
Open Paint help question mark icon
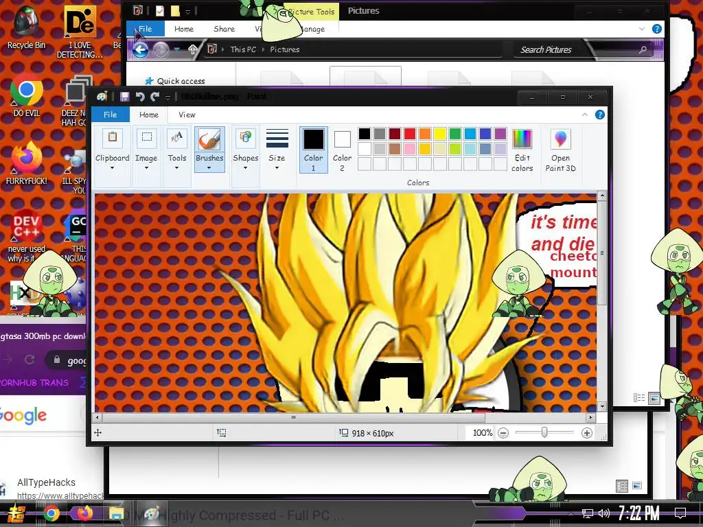pyautogui.click(x=599, y=115)
